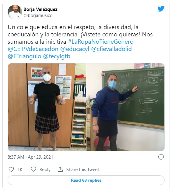The image size is (172, 192).
Task: Open right photo of man at chalkboard
Action: pyautogui.click(x=125, y=107)
